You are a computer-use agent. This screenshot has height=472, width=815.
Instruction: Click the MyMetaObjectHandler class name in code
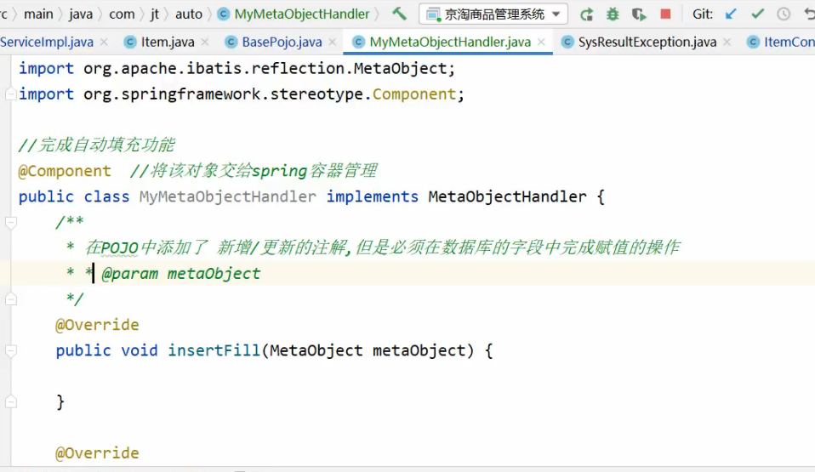tap(228, 196)
